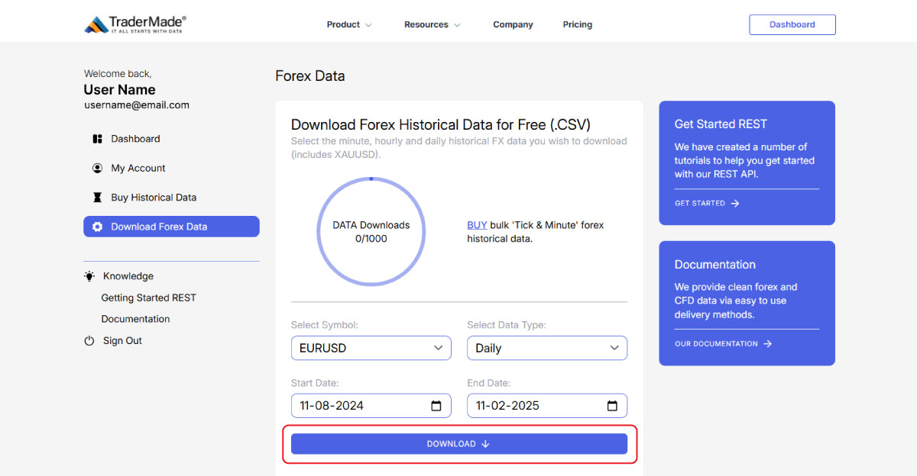This screenshot has height=476, width=917.
Task: Open the Pricing top menu item
Action: click(x=578, y=24)
